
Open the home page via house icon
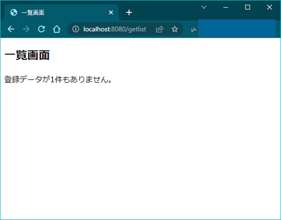pyautogui.click(x=57, y=29)
